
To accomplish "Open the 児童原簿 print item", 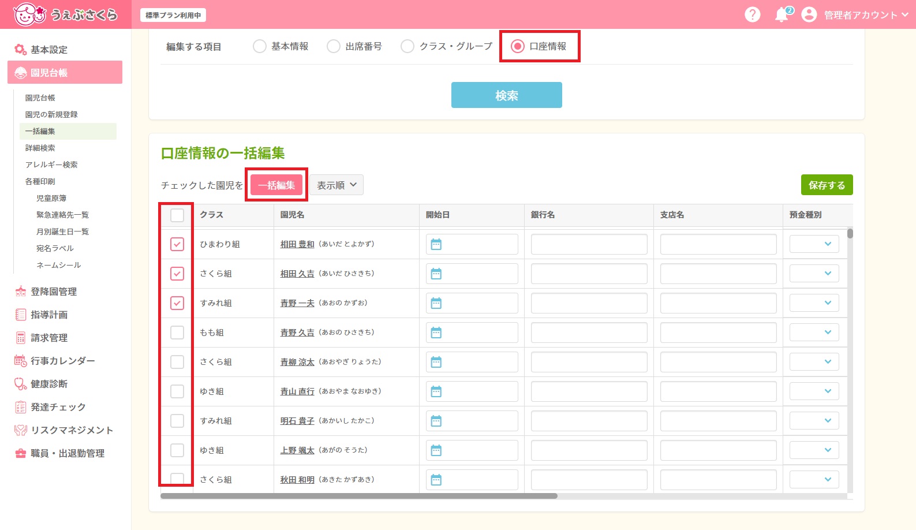I will tap(51, 198).
